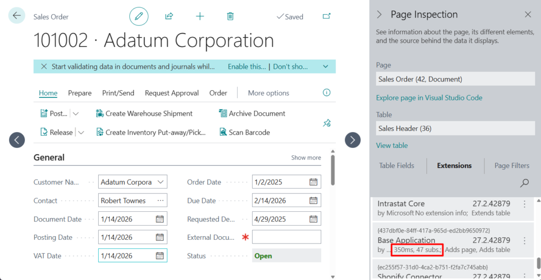
Task: Click the share icon
Action: click(169, 16)
